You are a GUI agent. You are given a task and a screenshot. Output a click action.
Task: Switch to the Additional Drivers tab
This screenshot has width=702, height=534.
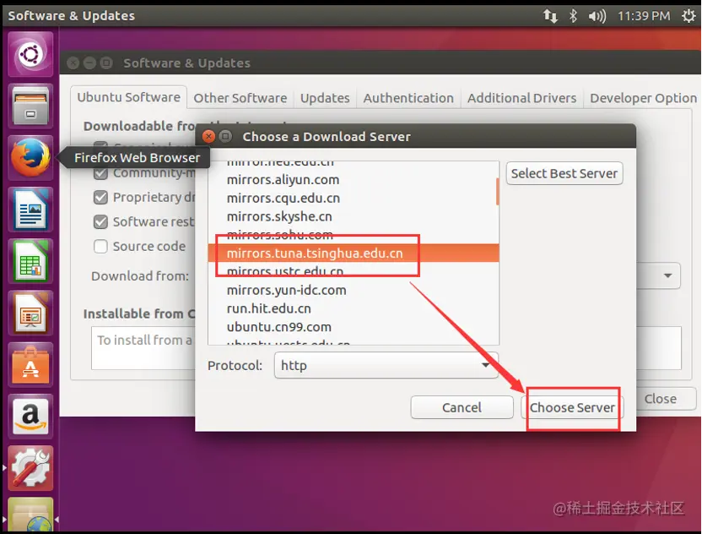tap(521, 98)
